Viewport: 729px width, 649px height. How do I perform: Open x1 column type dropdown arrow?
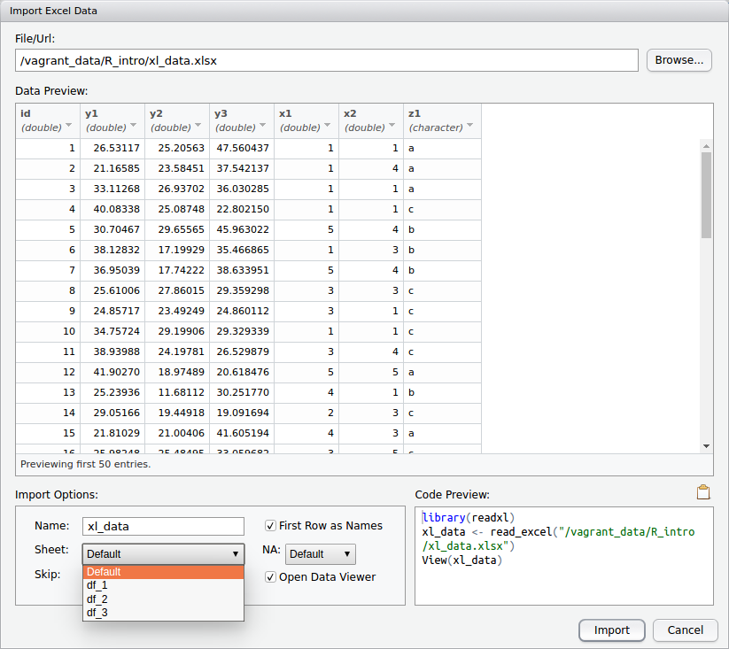(328, 127)
